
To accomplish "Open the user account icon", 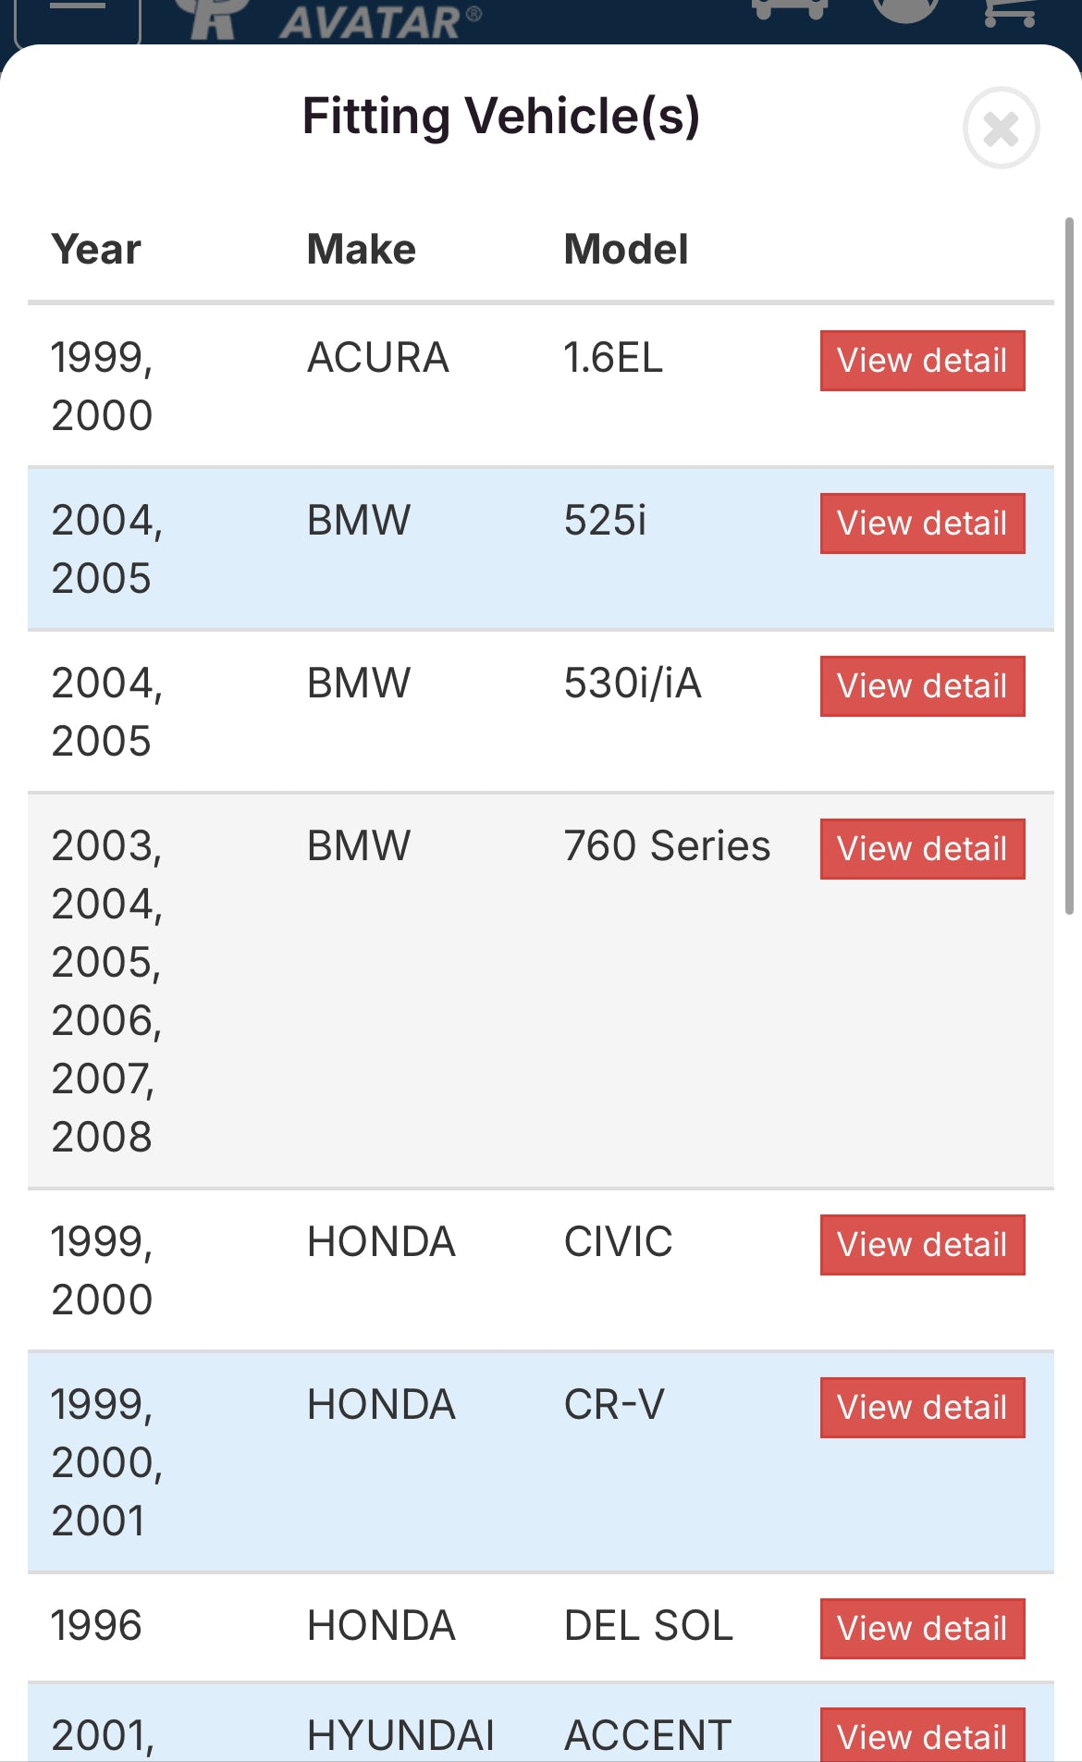I will click(x=905, y=9).
